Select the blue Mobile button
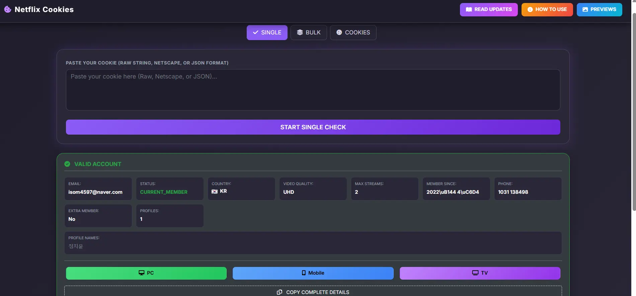The image size is (636, 296). 313,273
